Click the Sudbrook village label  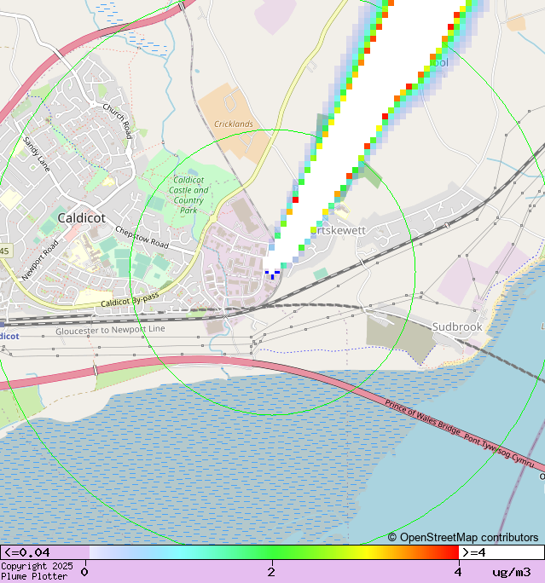[456, 326]
